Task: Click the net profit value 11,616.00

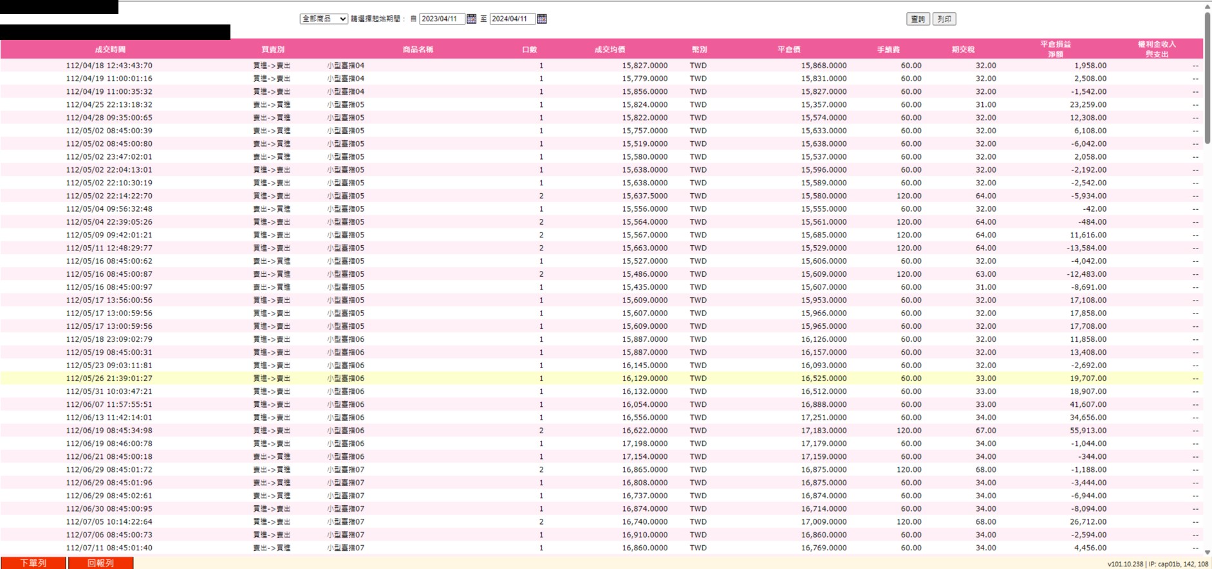Action: [x=1088, y=235]
